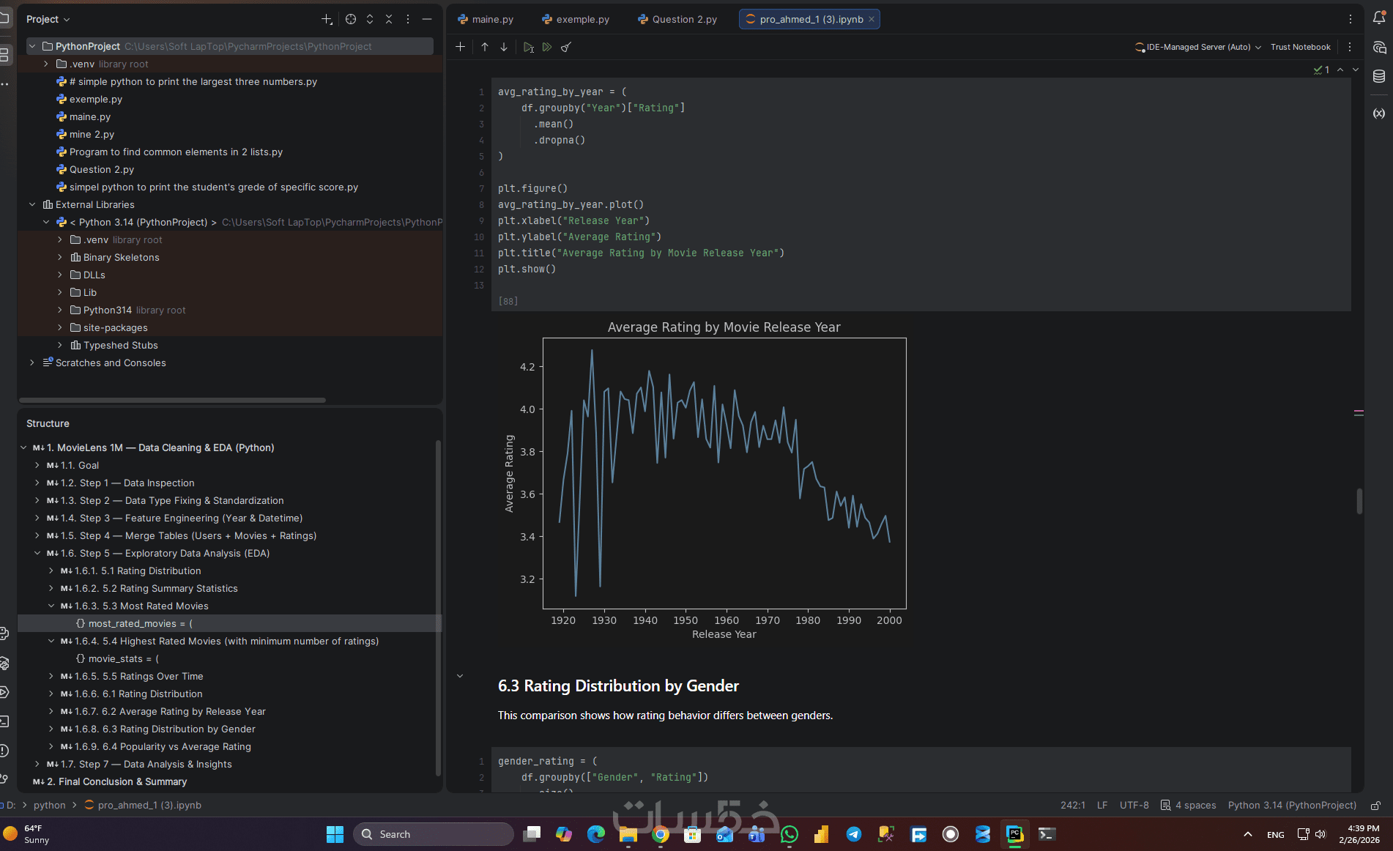This screenshot has width=1393, height=851.
Task: Open WhatsApp from the taskbar
Action: coord(790,834)
